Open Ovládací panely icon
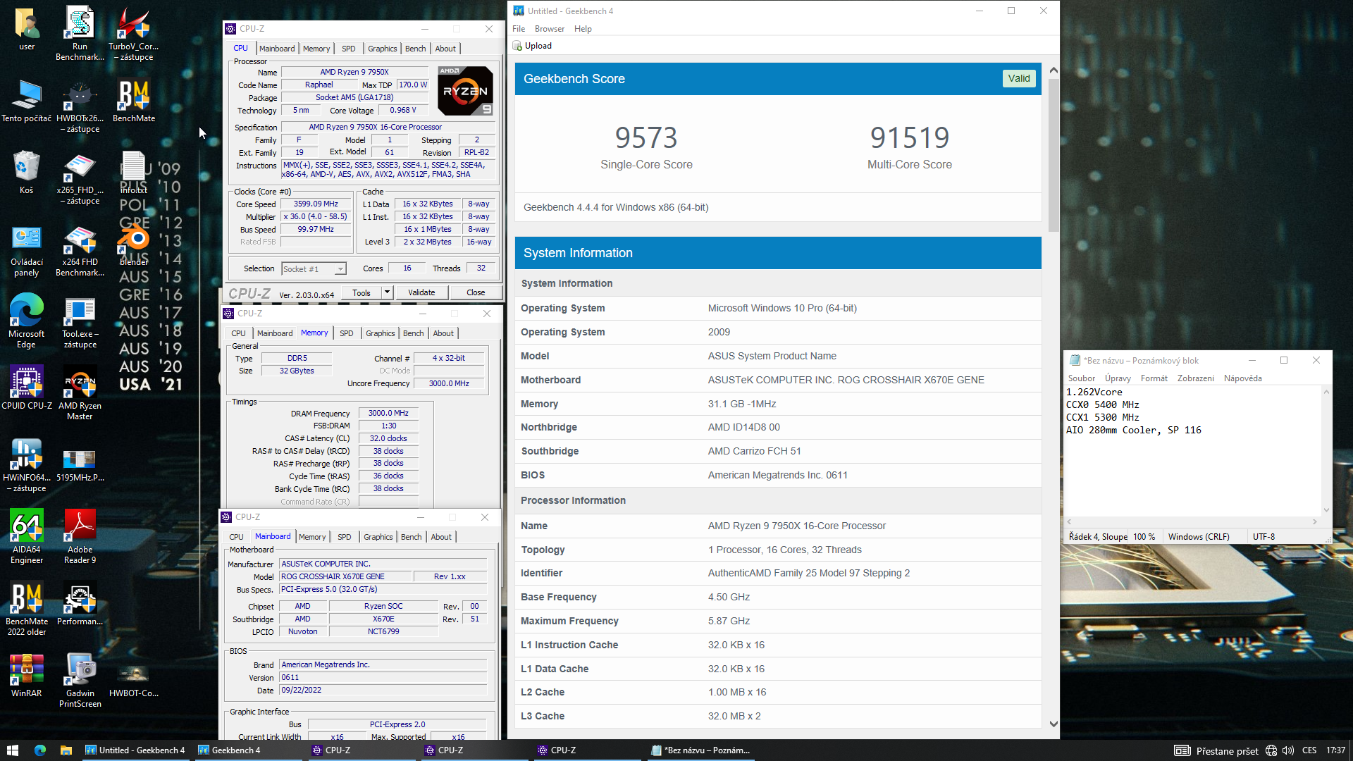This screenshot has height=761, width=1353. point(27,249)
